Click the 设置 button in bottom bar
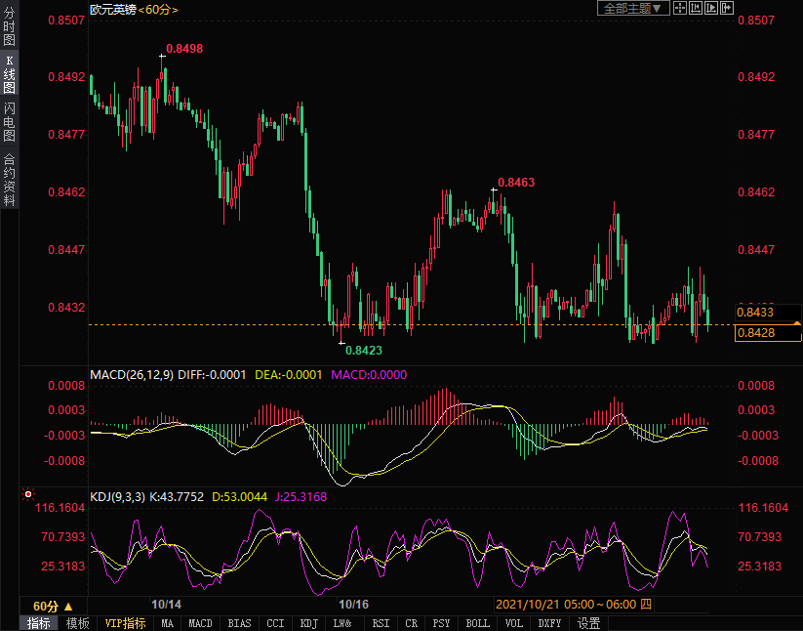803x631 pixels. pos(588,623)
